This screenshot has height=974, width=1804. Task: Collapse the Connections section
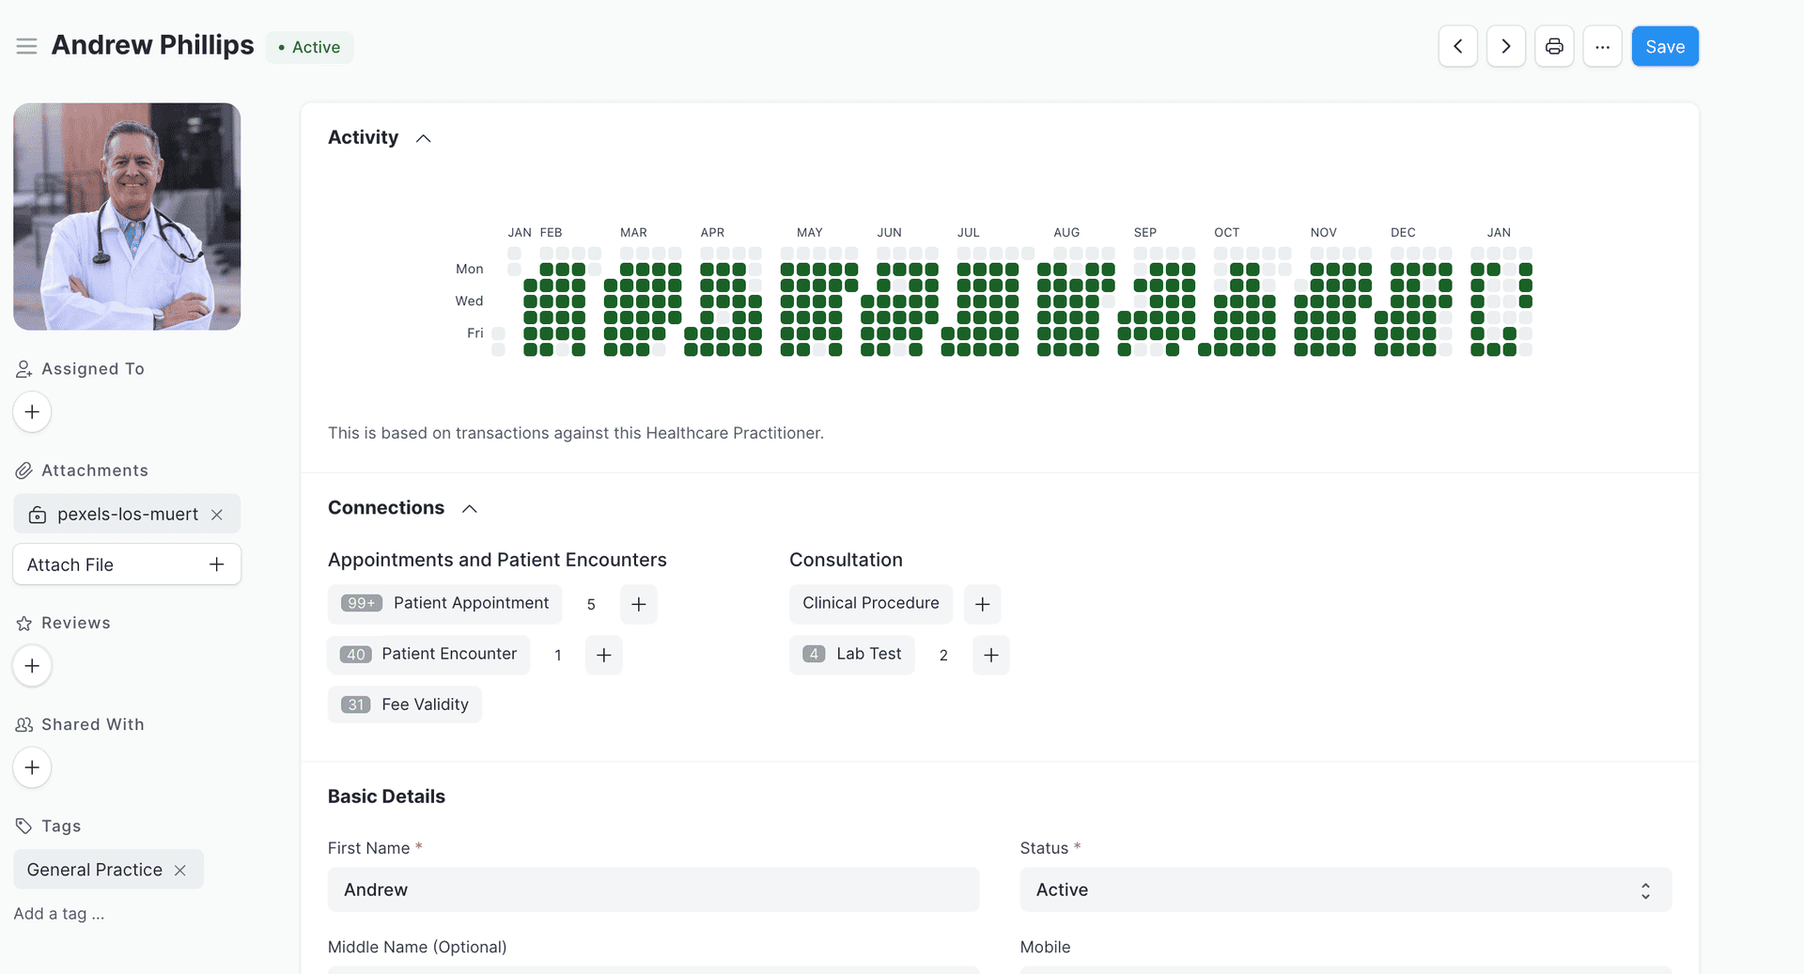[469, 508]
